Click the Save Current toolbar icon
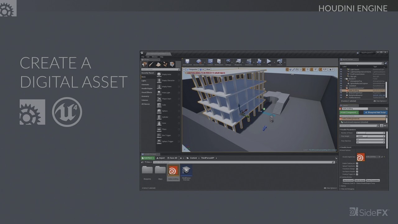This screenshot has width=398, height=224. pos(187,61)
